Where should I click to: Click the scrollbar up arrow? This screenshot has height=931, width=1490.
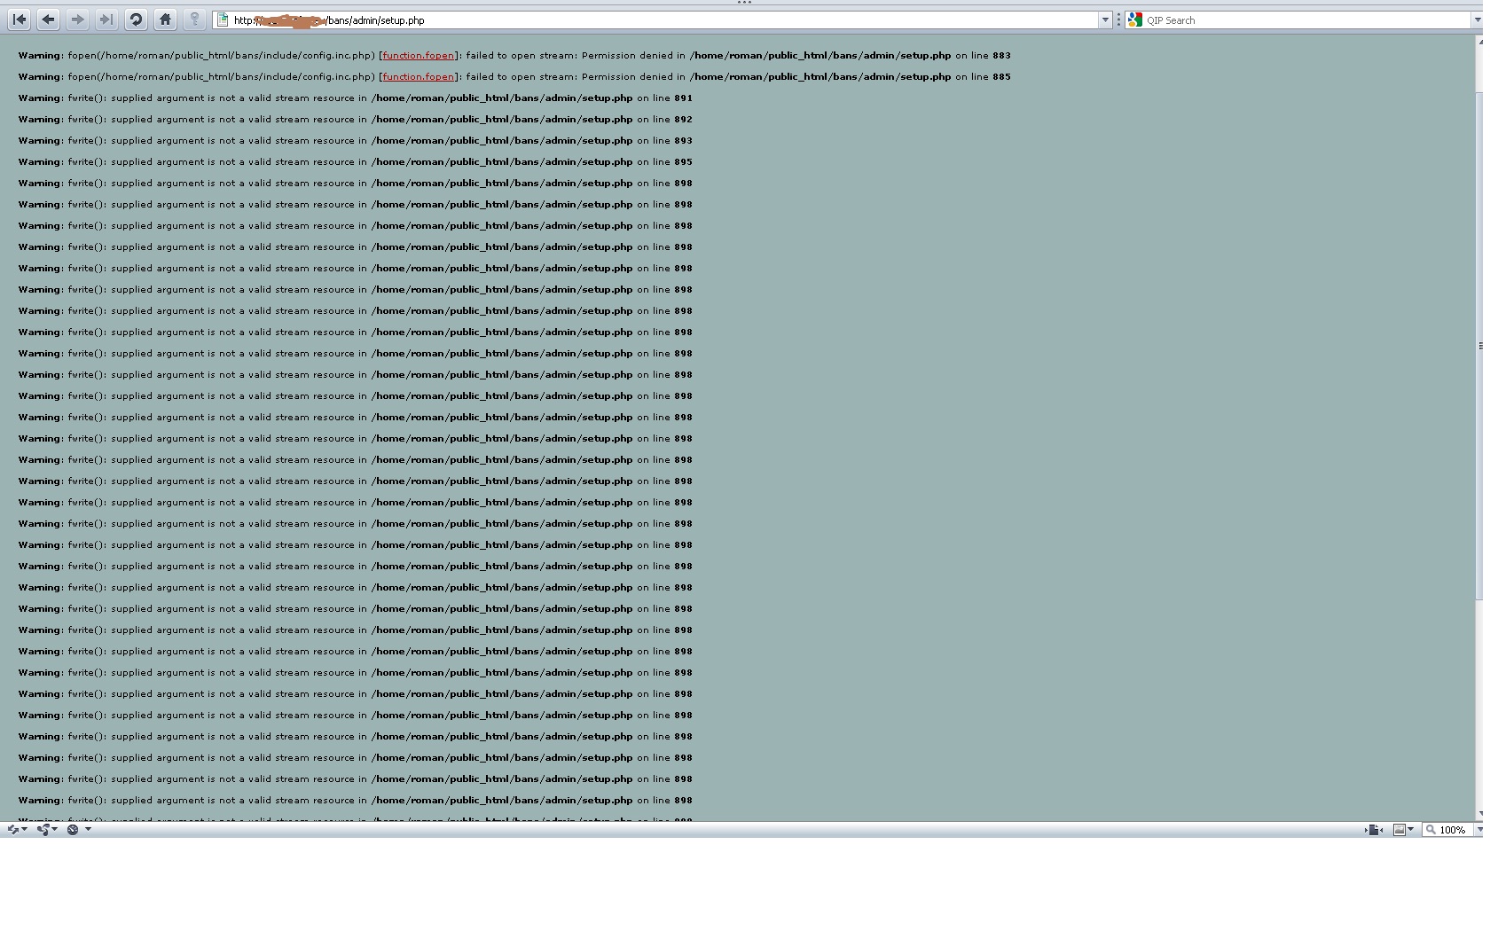pos(1479,42)
